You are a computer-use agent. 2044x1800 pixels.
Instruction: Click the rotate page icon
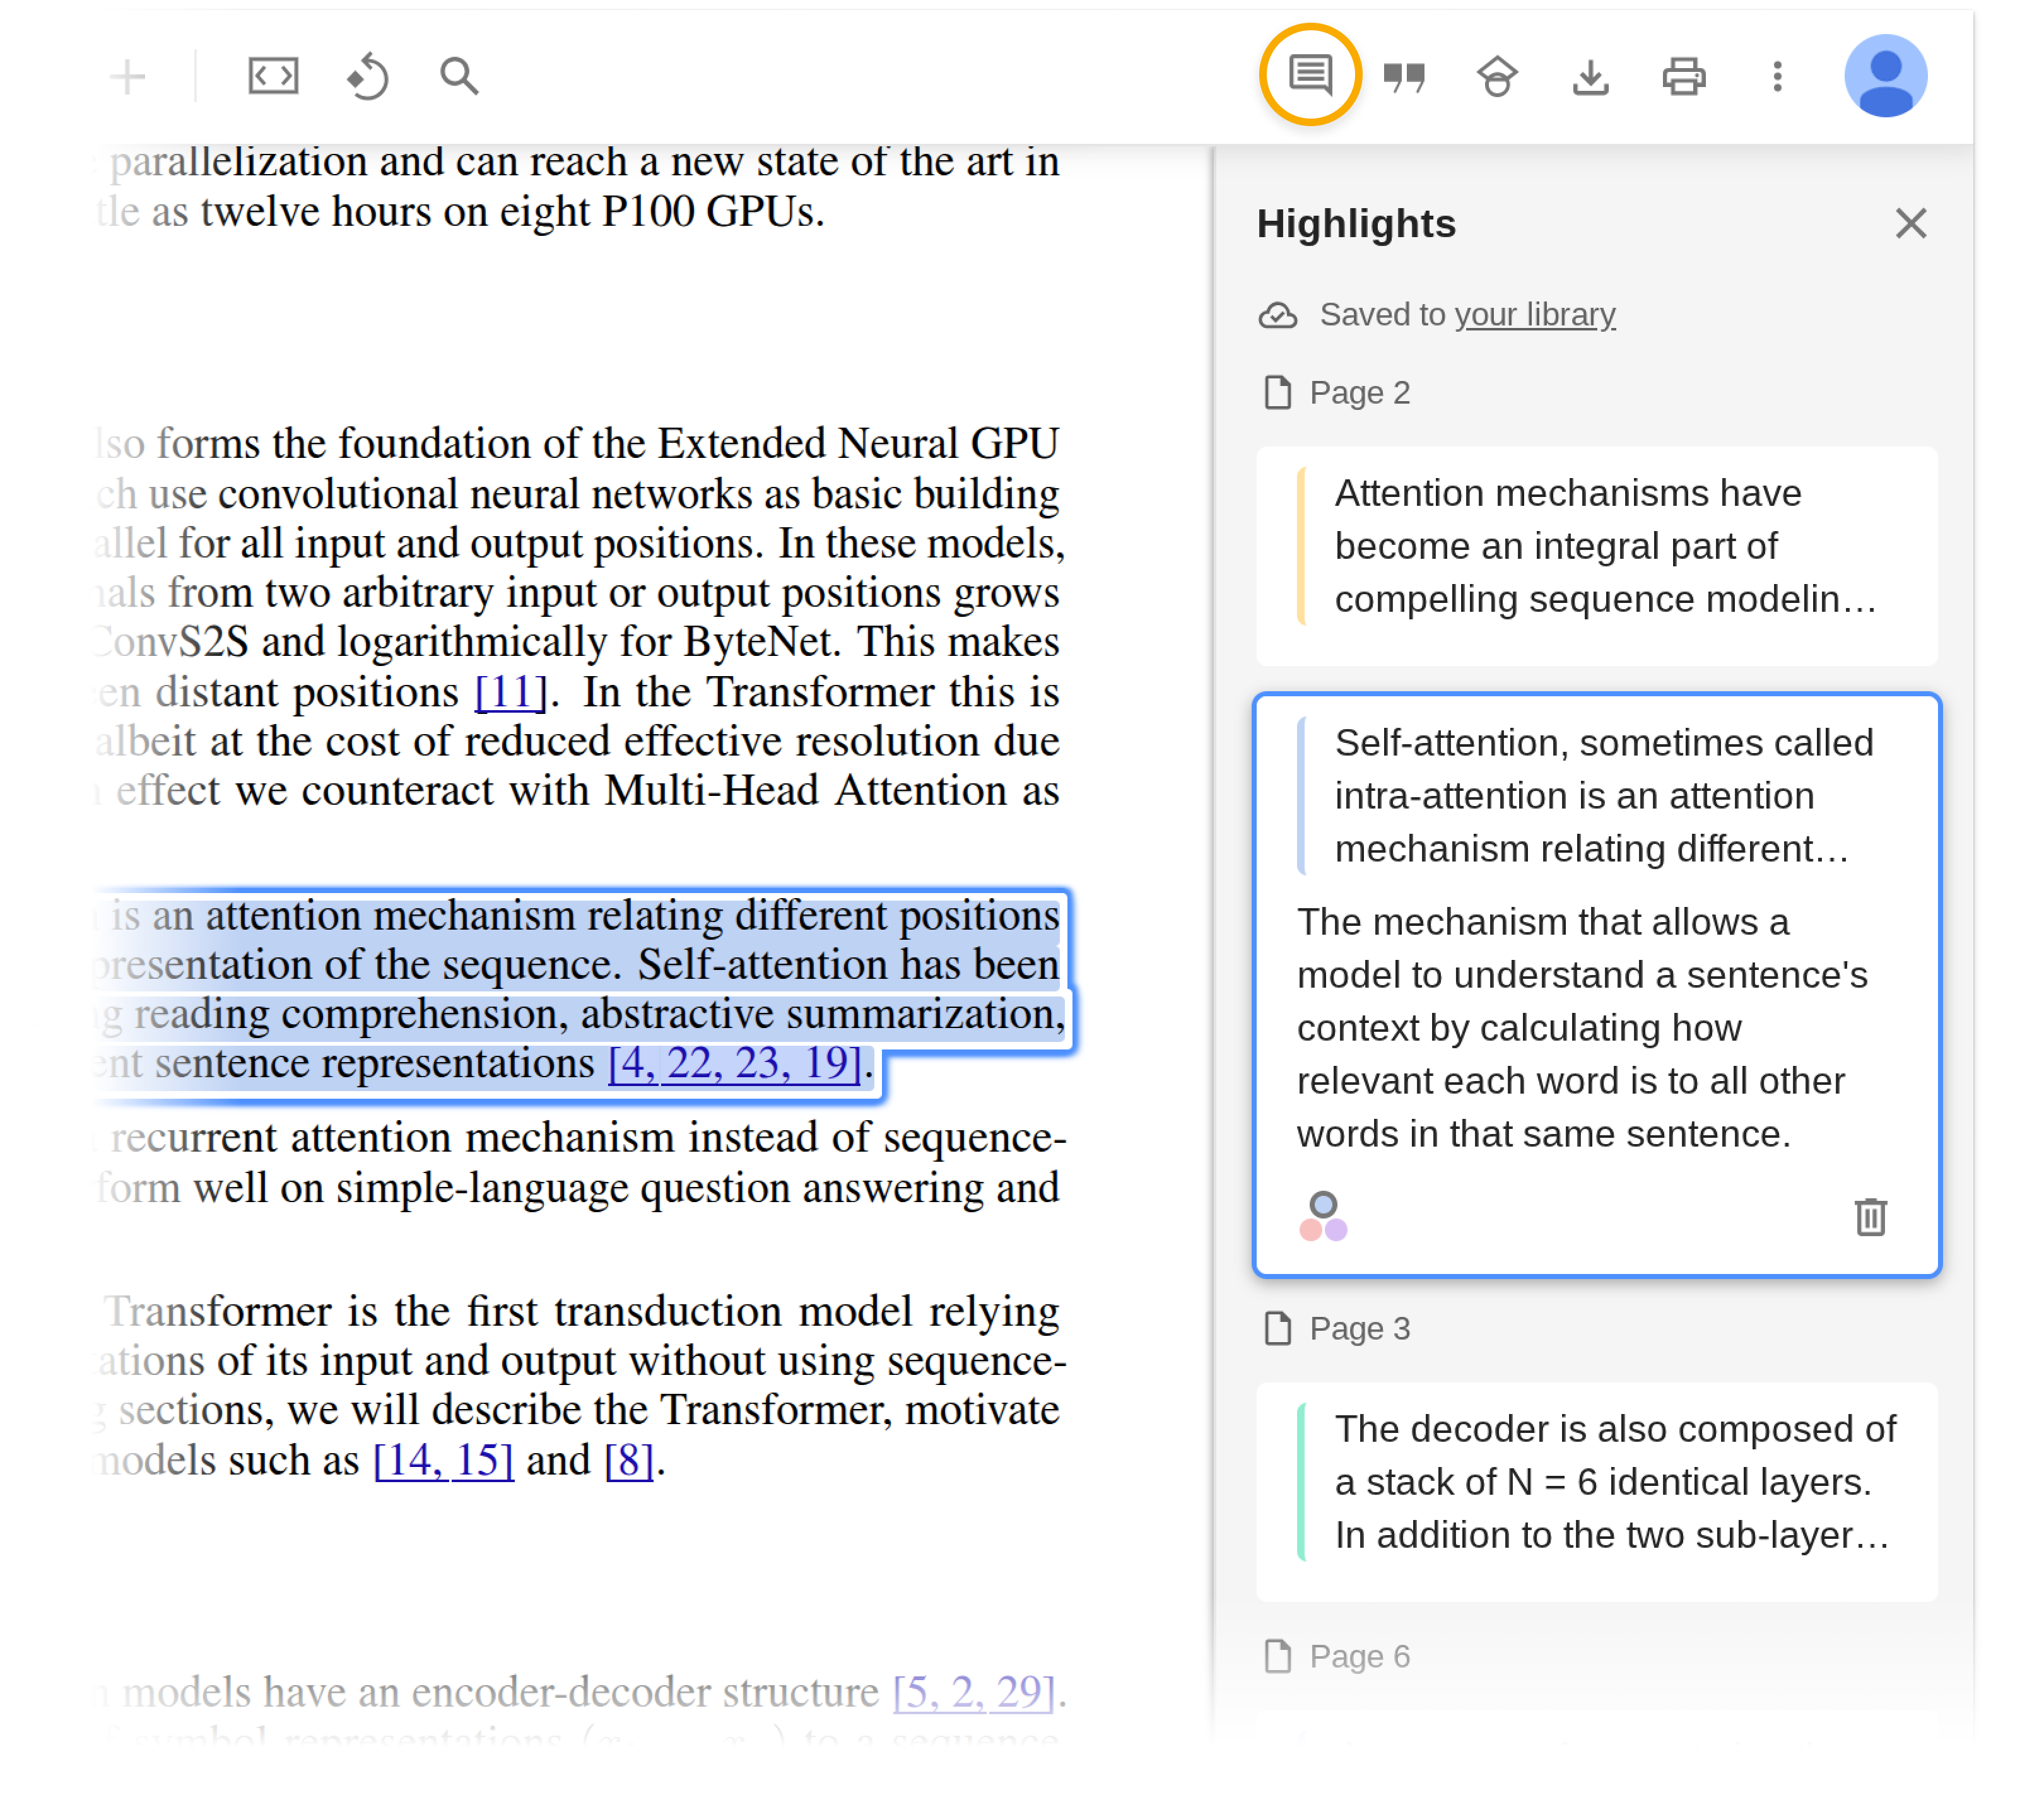click(367, 76)
